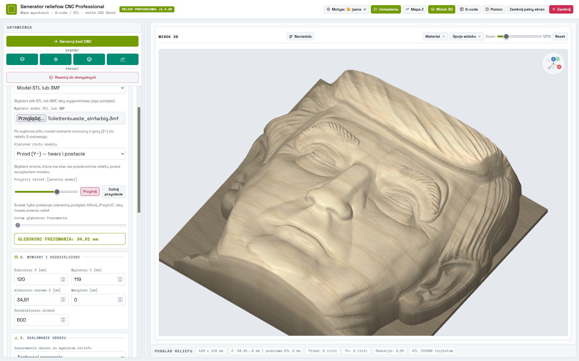Toggle the Ustawienia settings panel
Viewport: 579px width, 361px height.
[x=386, y=9]
